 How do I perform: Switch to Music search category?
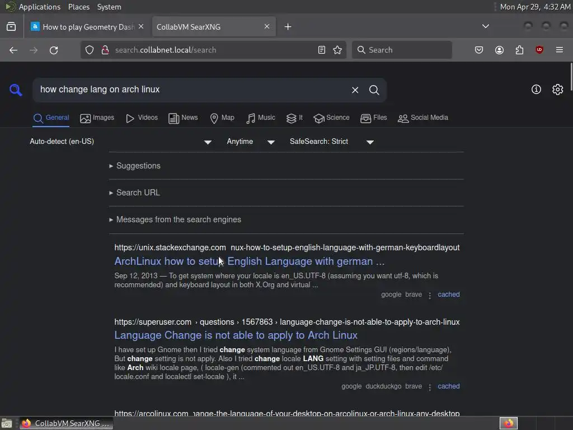[261, 118]
